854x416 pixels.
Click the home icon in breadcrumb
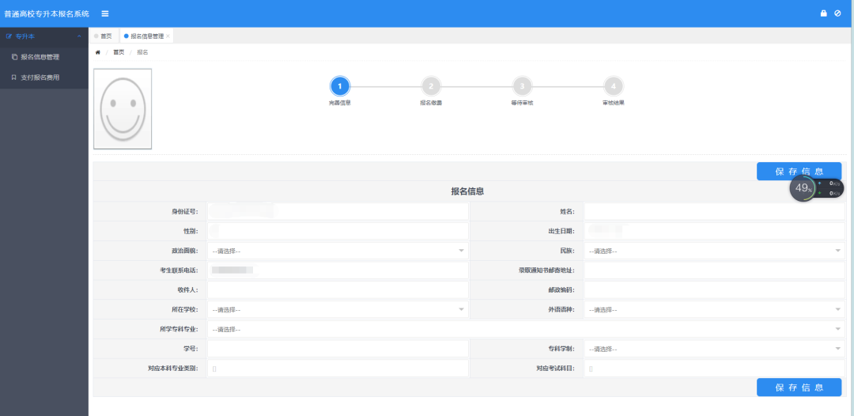(x=98, y=52)
